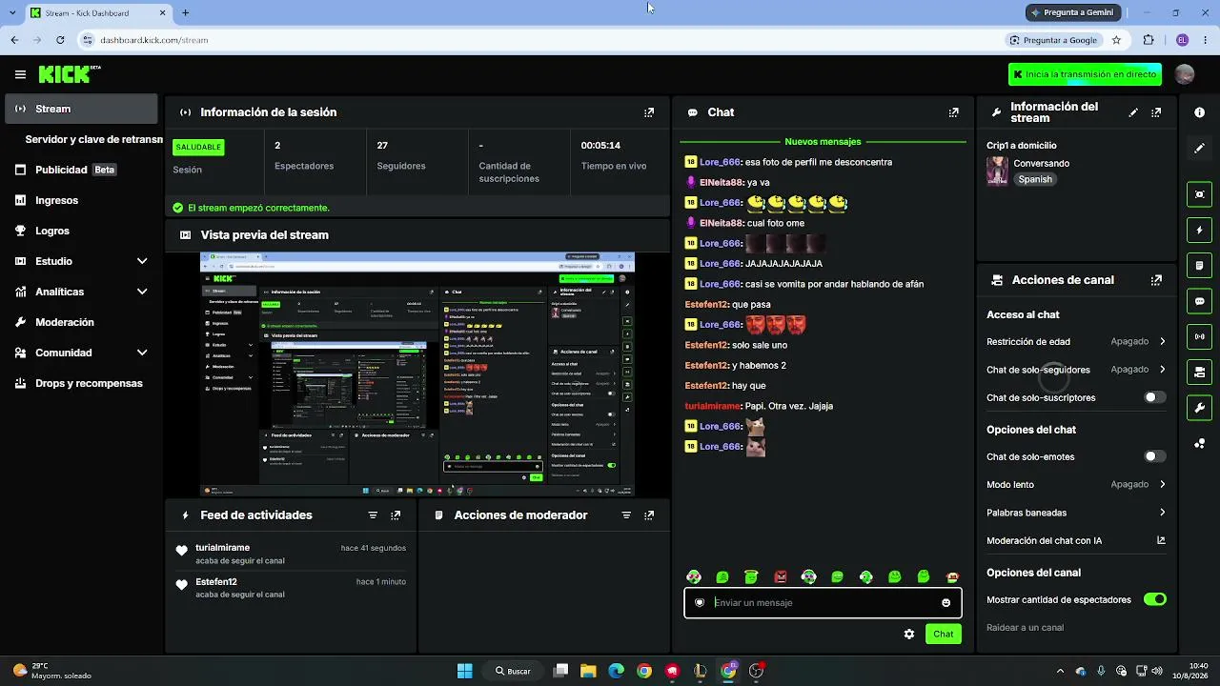This screenshot has width=1220, height=686.
Task: Focus the Enviar un mensaje chat input
Action: click(x=823, y=603)
